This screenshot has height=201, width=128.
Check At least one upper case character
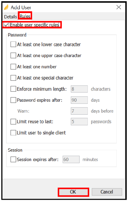click(x=13, y=55)
